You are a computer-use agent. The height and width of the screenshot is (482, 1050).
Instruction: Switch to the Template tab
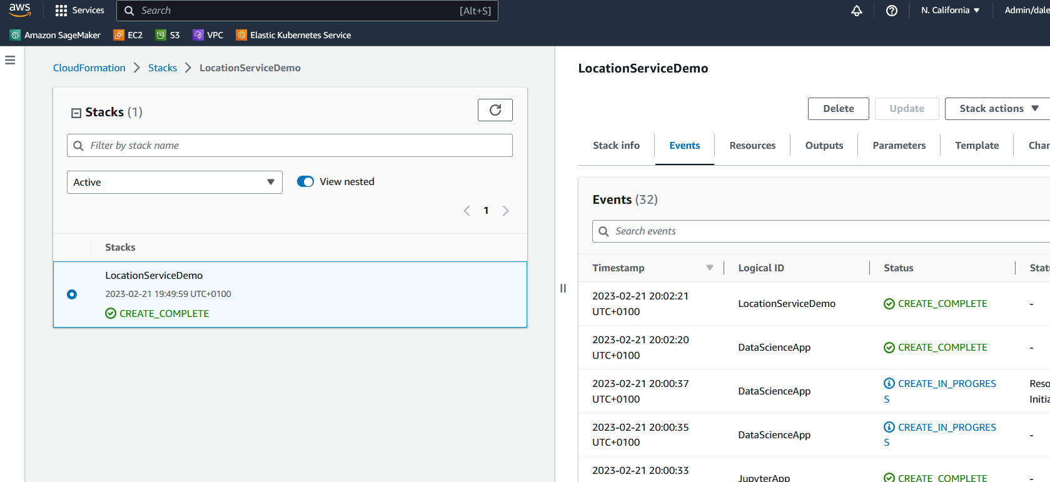tap(977, 145)
